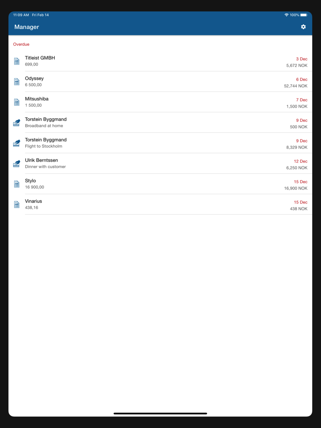
Task: Select the Overdue section header
Action: (x=21, y=44)
